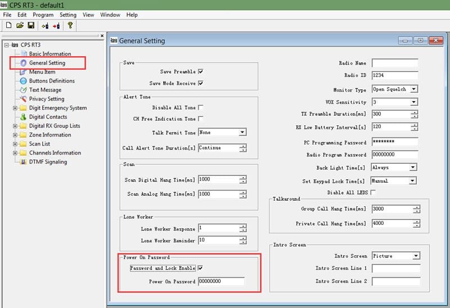The height and width of the screenshot is (308, 450).
Task: Open the Program menu
Action: (x=43, y=15)
